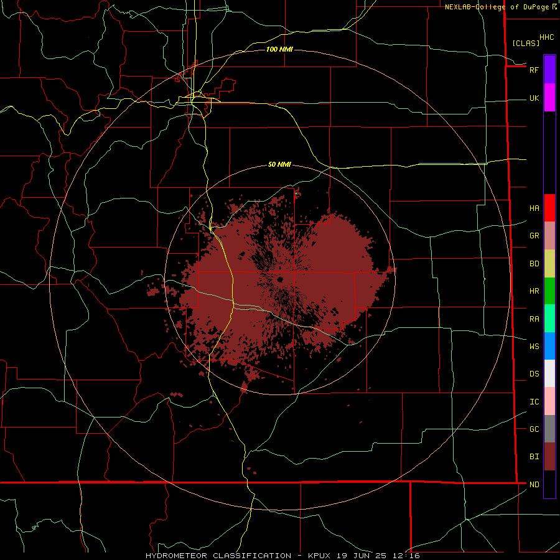Pick the RA mint-green legend swatch
This screenshot has height=560, width=560.
[x=549, y=319]
